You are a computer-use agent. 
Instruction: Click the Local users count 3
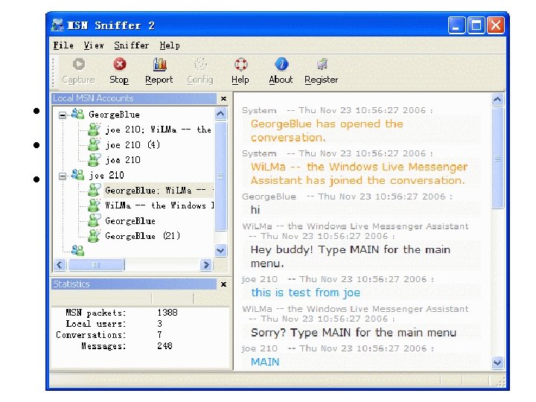(159, 323)
